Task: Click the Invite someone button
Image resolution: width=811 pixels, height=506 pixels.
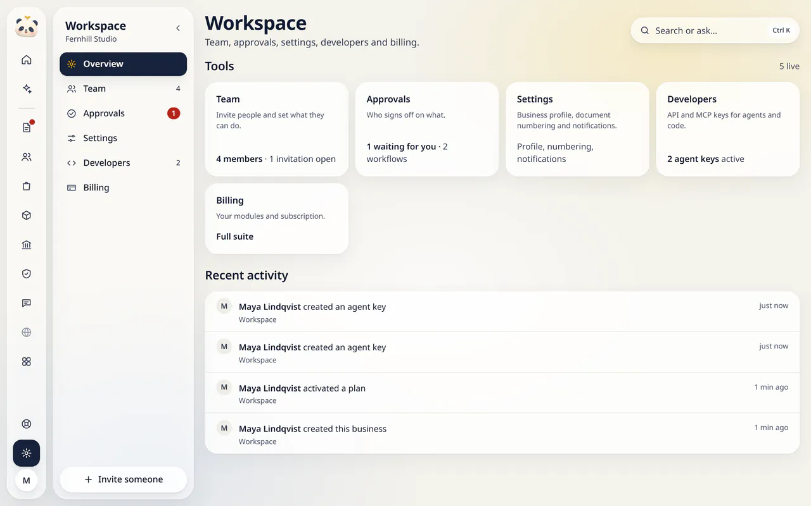Action: 124,479
